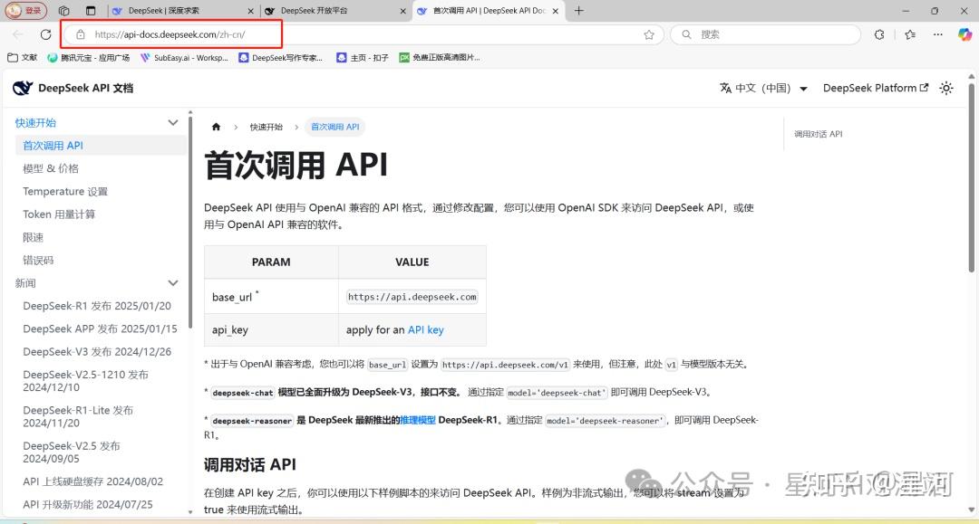
Task: Click the sidebar scrollbar
Action: point(190,223)
